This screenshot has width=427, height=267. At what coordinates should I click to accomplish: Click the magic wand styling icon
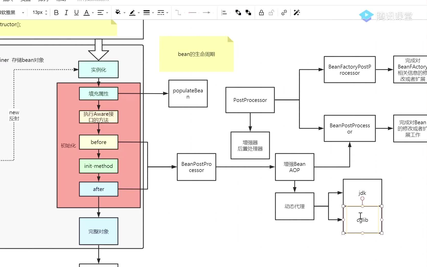tap(296, 13)
